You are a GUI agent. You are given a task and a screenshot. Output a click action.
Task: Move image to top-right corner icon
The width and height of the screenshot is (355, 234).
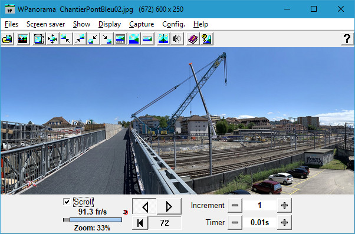(x=80, y=39)
